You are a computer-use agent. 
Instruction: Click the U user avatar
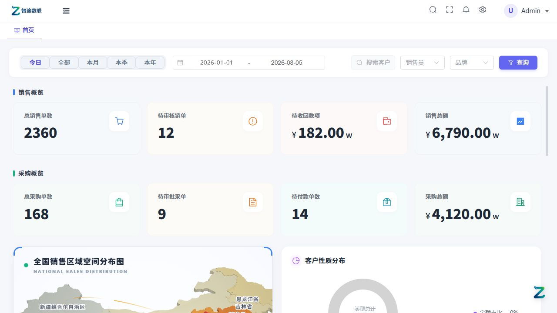coord(511,11)
